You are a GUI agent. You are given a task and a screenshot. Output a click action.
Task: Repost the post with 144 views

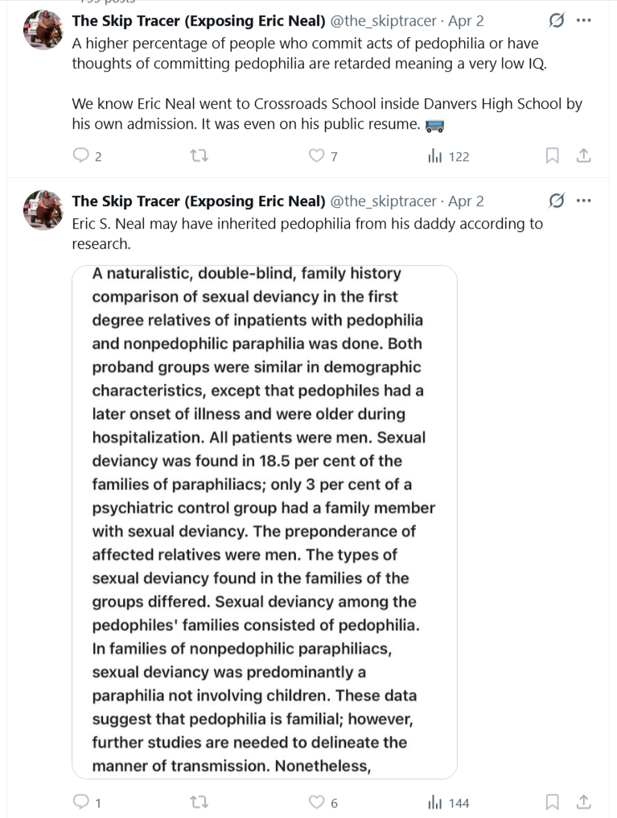pyautogui.click(x=197, y=802)
